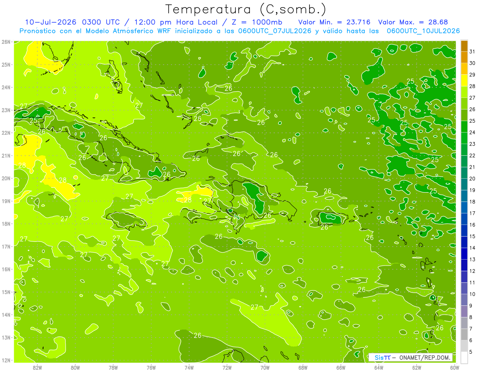This screenshot has height=373, width=483.
Task: Click the blue swatch between 16 and 17
Action: coord(464,219)
